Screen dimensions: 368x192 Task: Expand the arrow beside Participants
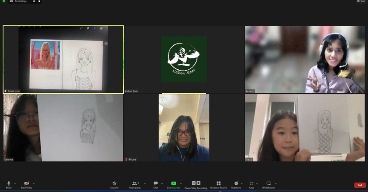coord(145,183)
